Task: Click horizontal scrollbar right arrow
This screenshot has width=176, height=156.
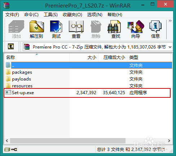Action: tap(169, 141)
